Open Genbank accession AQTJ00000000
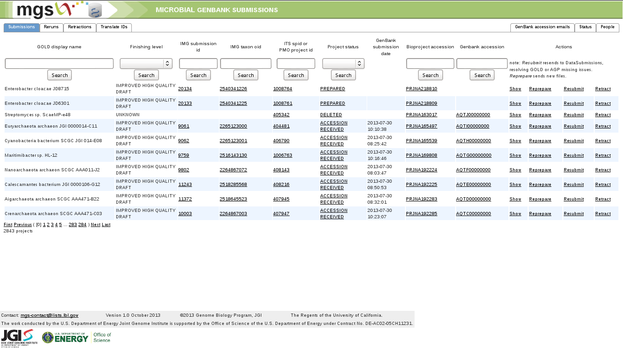This screenshot has height=350, width=623. (x=473, y=115)
